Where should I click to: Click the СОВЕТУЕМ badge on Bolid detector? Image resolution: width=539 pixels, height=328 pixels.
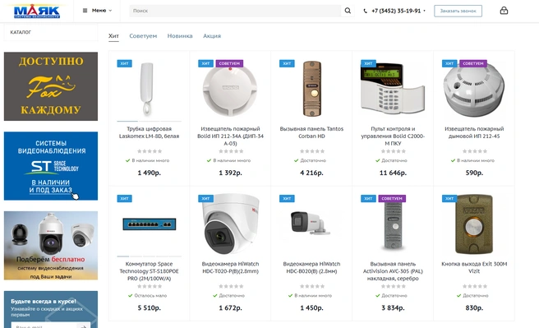click(x=229, y=63)
